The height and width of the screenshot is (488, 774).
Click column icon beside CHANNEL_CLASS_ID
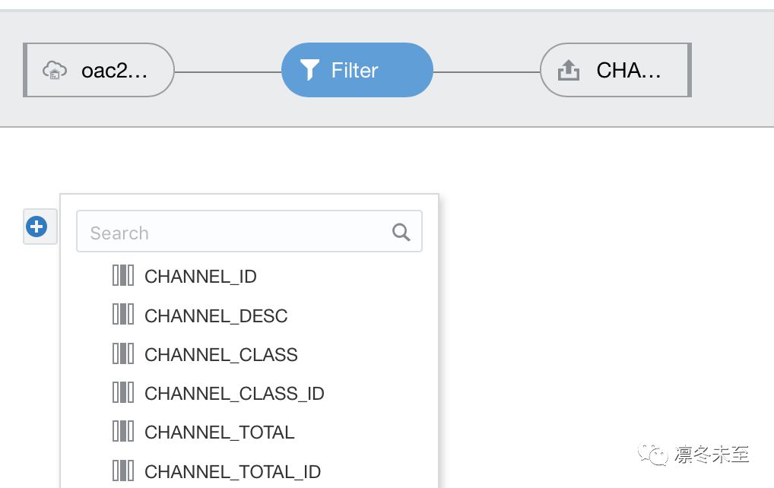tap(122, 393)
